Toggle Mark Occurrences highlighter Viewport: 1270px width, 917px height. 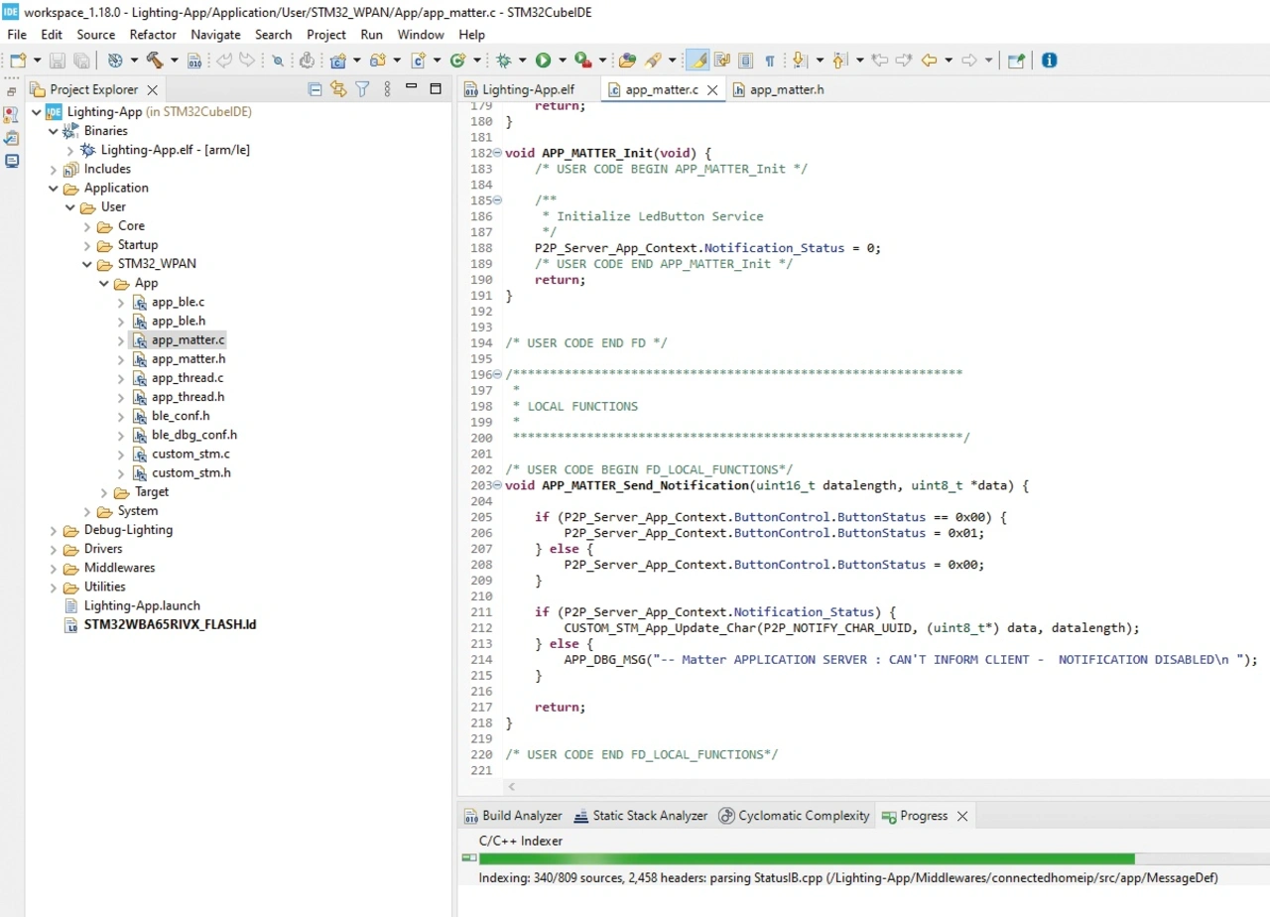[x=698, y=61]
